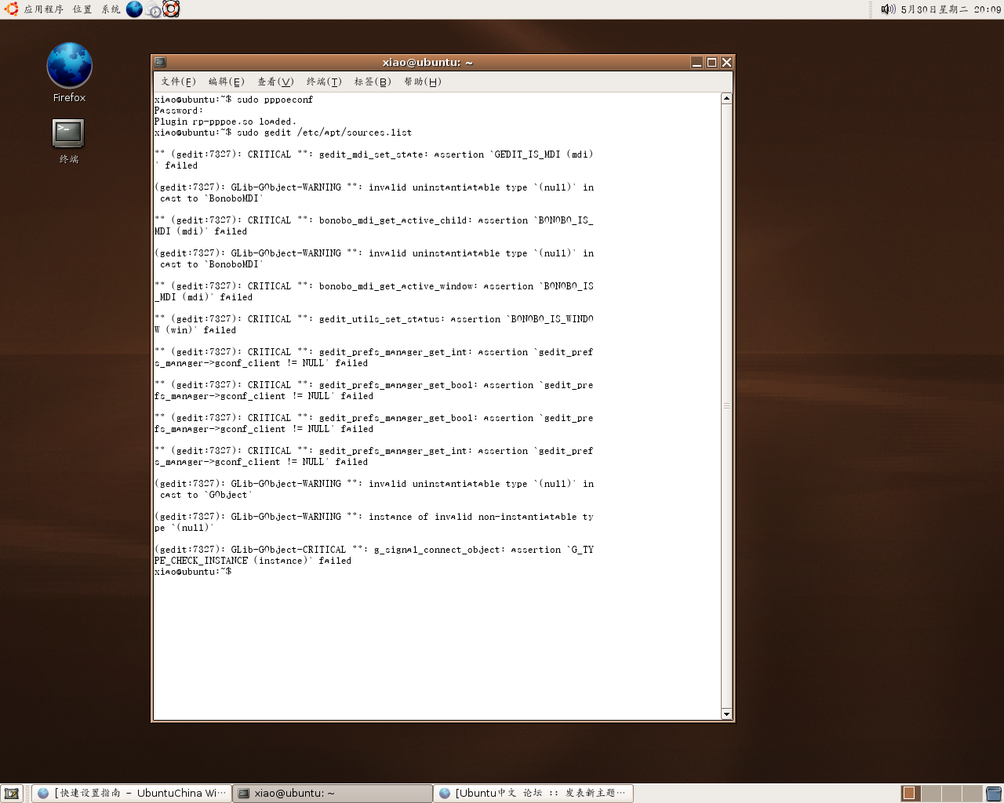Open the 编辑(E) menu in terminal

pos(226,82)
